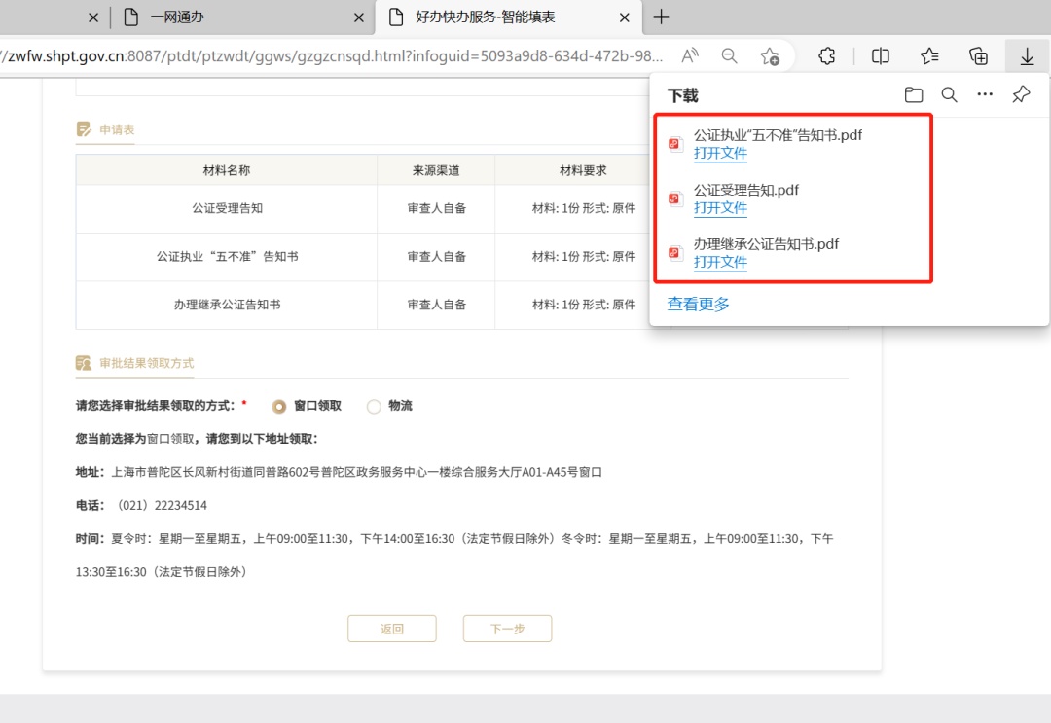This screenshot has width=1051, height=723.
Task: Open the Extensions puzzle icon
Action: [x=827, y=56]
